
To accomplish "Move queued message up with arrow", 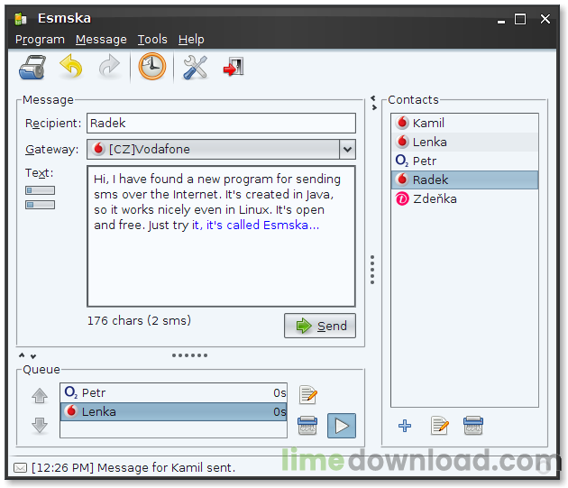I will point(40,396).
